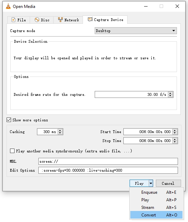
Task: Increase Start Time with up arrow
Action: [x=175, y=130]
